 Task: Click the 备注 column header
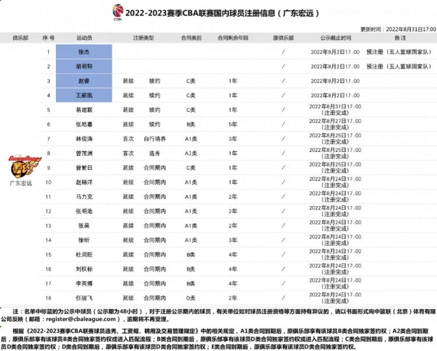[x=400, y=38]
